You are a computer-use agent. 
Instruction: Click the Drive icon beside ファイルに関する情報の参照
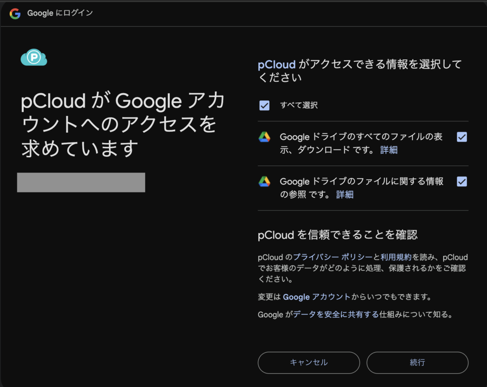point(264,181)
